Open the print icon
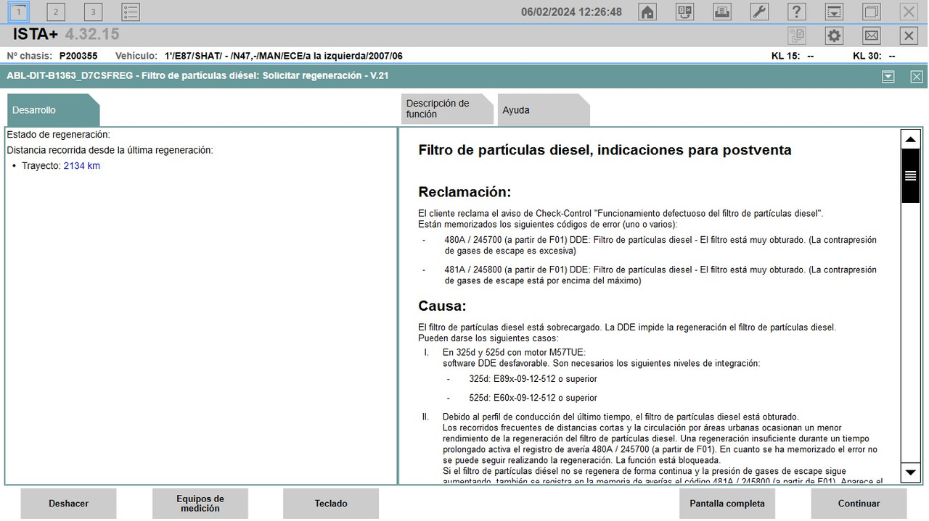Image resolution: width=929 pixels, height=521 pixels. 721,12
